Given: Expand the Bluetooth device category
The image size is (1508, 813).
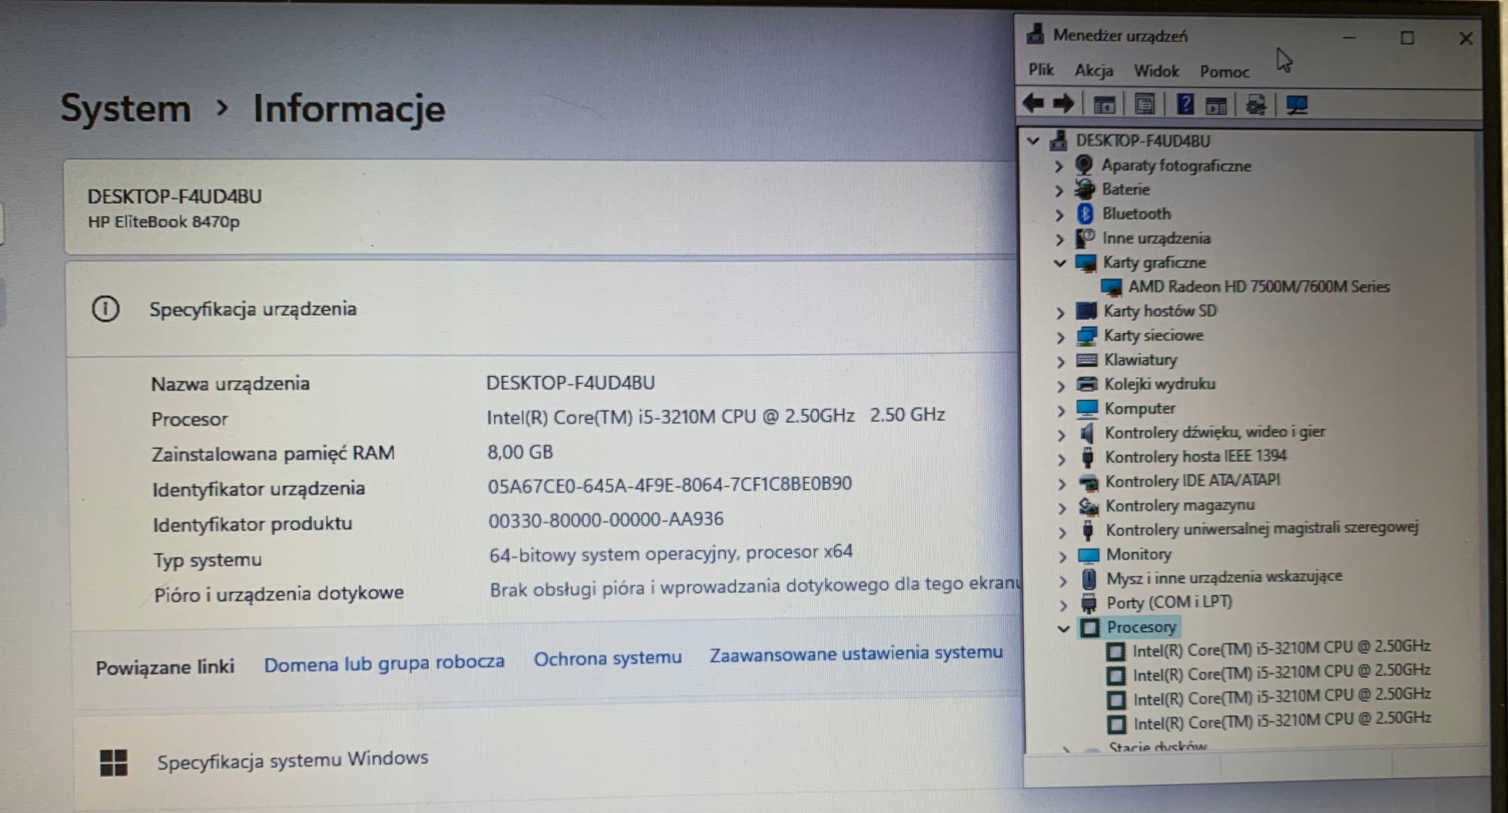Looking at the screenshot, I should [x=1059, y=215].
